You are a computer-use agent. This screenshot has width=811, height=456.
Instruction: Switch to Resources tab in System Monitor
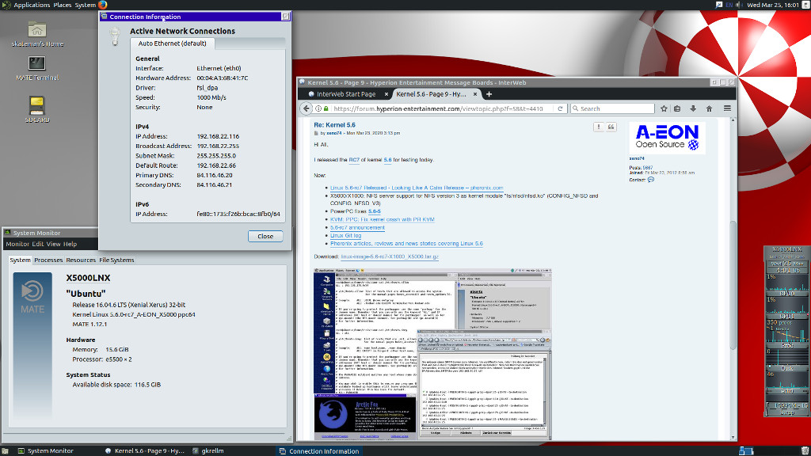click(81, 260)
